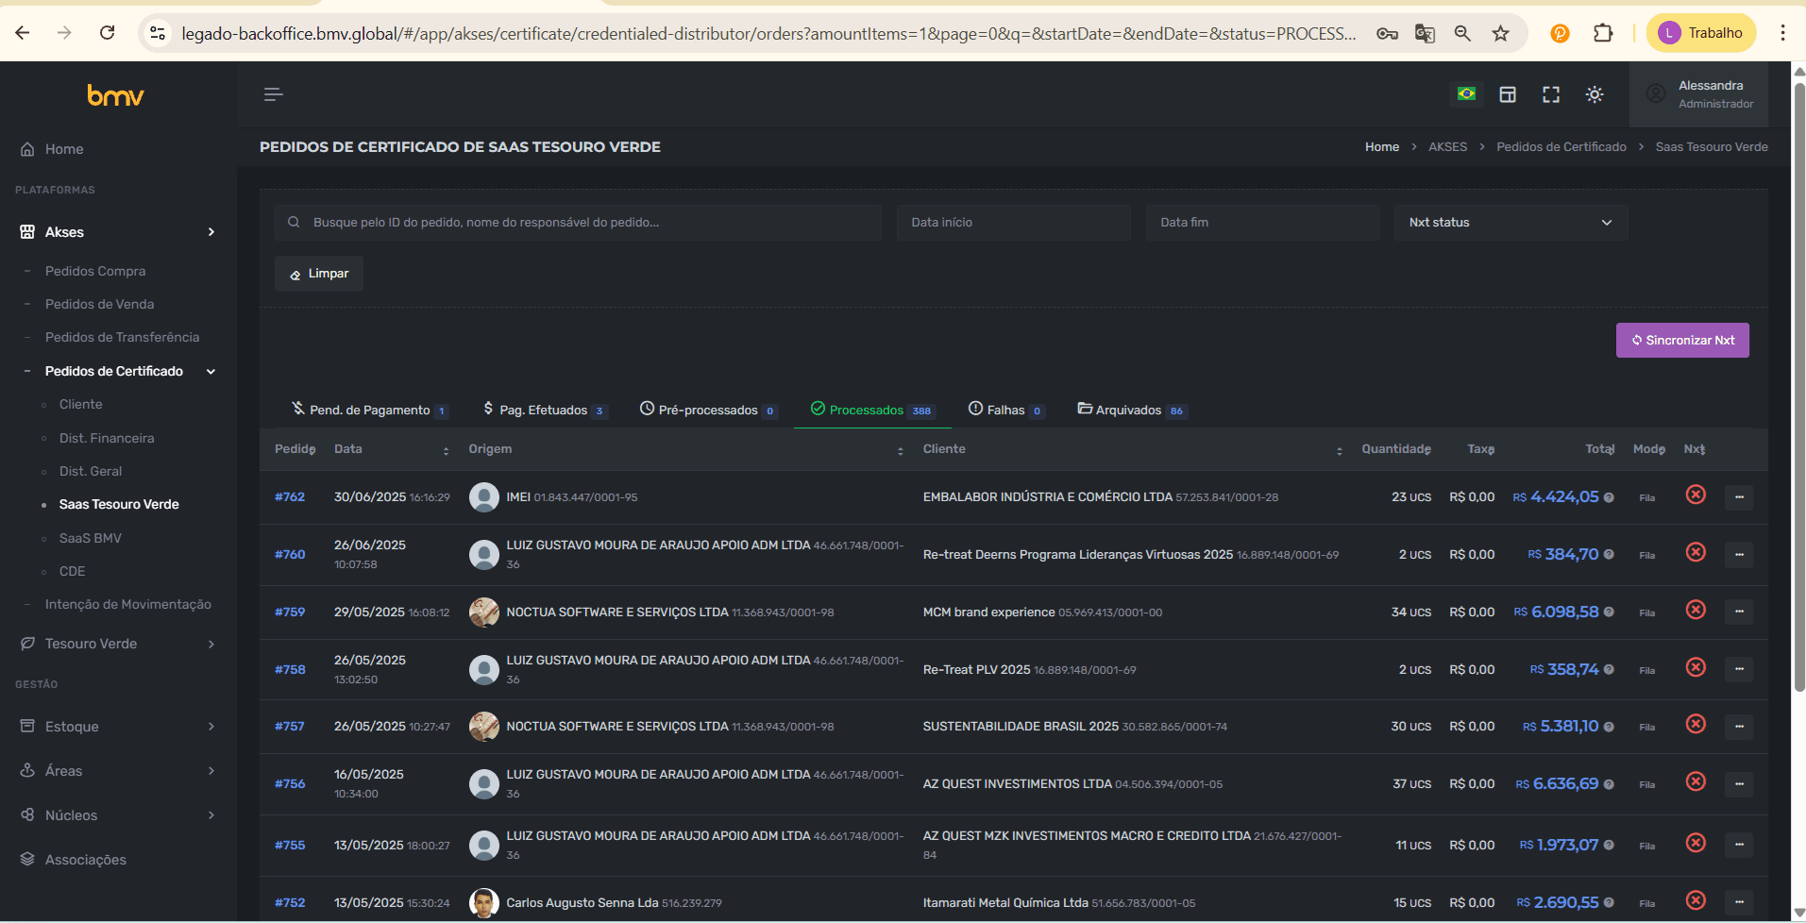The image size is (1806, 923).
Task: Click info icon beside total R$ 6.098,58
Action: pyautogui.click(x=1609, y=613)
